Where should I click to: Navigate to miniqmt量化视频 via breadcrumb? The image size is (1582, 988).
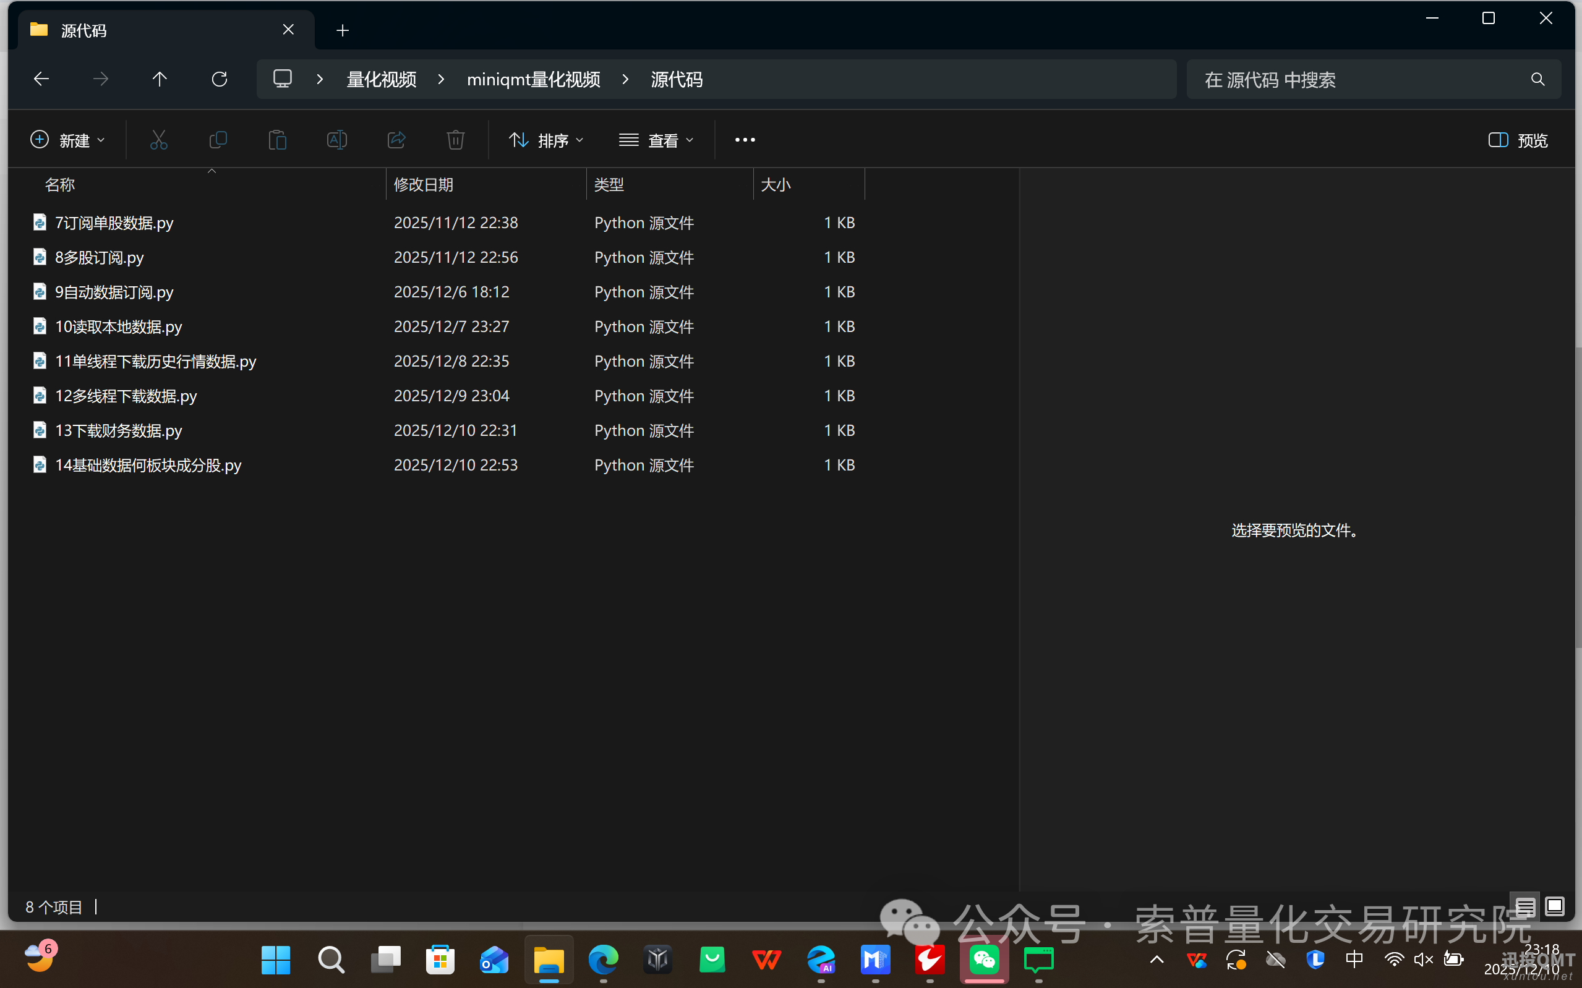533,79
